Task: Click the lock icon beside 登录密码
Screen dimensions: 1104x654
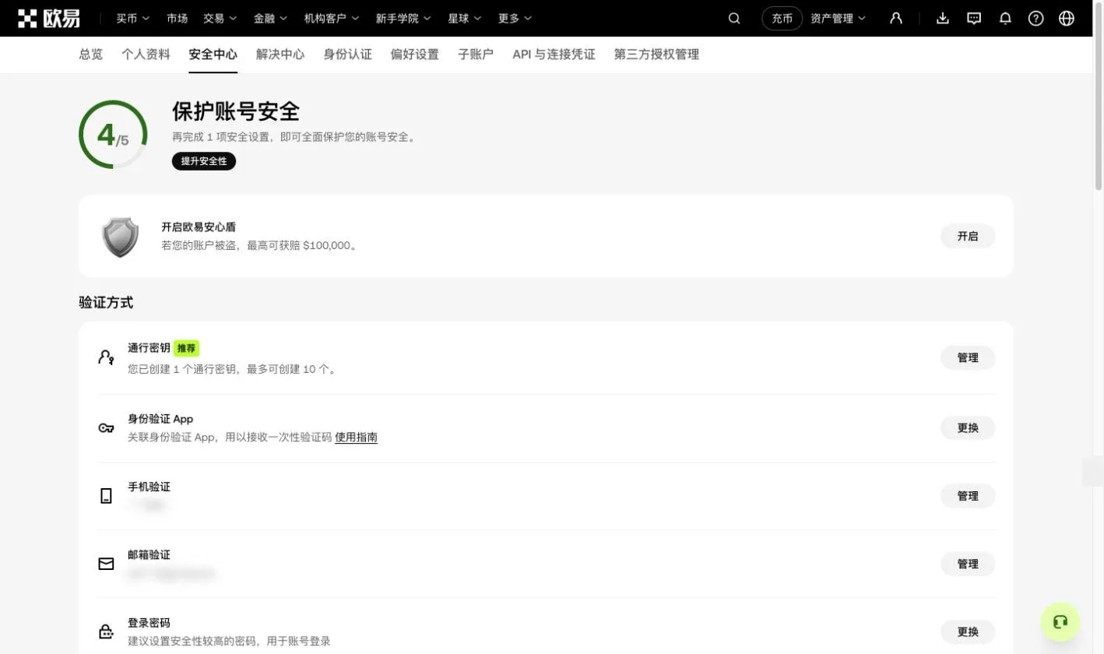Action: tap(106, 631)
